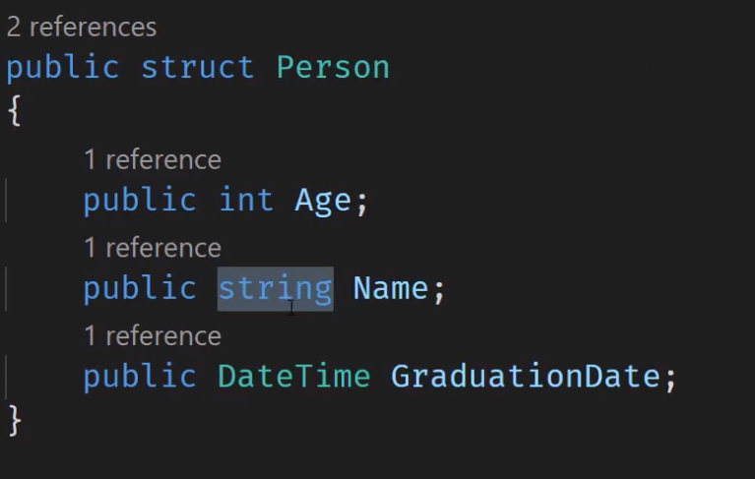Click the "public" keyword before DateTime

point(140,377)
